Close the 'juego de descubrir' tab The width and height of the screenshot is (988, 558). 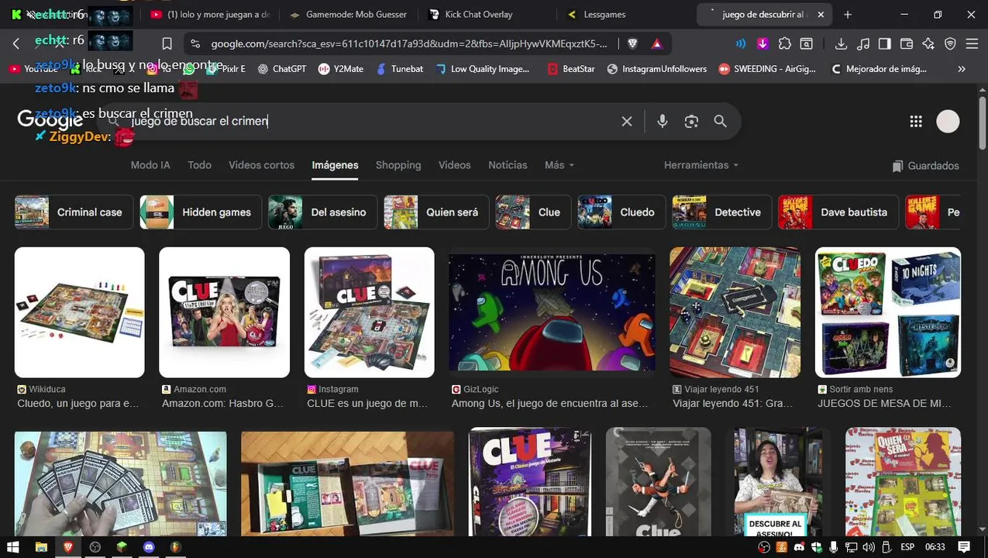[821, 14]
